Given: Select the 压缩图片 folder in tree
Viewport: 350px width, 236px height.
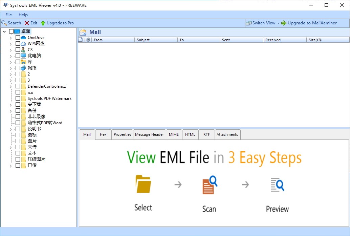Looking at the screenshot, I should point(37,159).
